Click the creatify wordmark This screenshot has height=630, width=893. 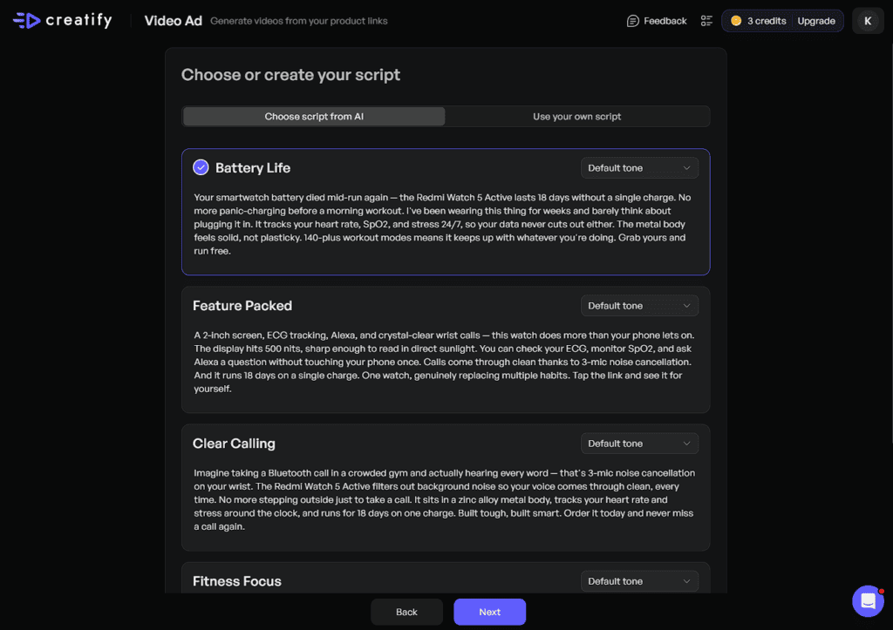[x=78, y=21]
